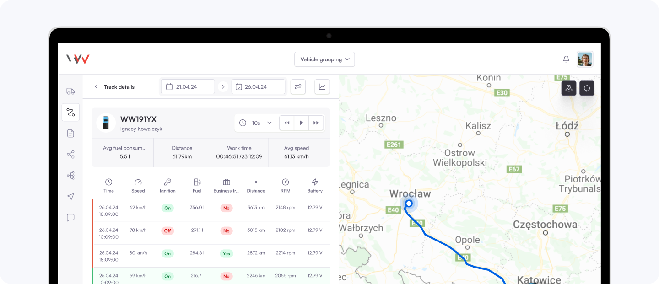Click the vehicle WW191YX thumbnail
The width and height of the screenshot is (659, 284).
106,123
